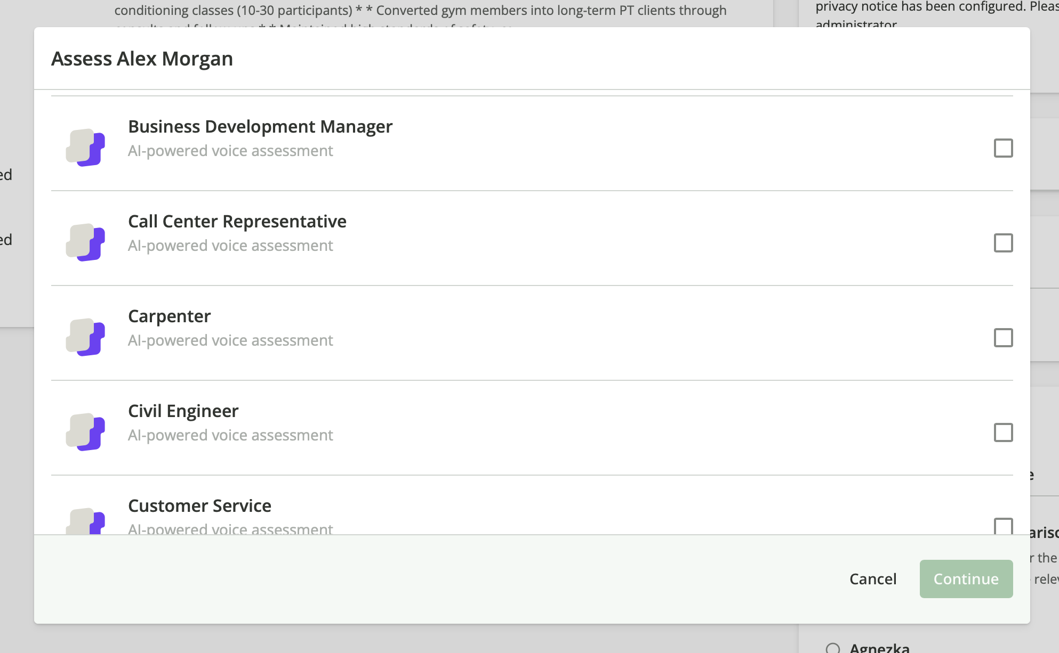Click the Assess Alex Morgan dialog heading
Image resolution: width=1059 pixels, height=653 pixels.
(x=142, y=59)
